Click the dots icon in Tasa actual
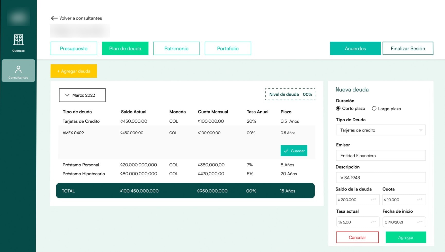This screenshot has height=252, width=445. (x=373, y=222)
